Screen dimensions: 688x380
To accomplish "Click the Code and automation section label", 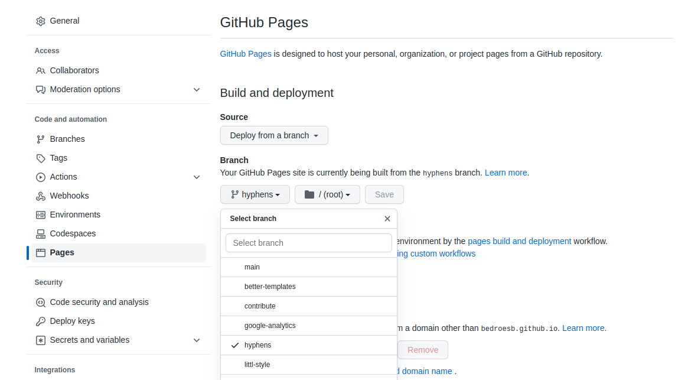I will [x=71, y=119].
